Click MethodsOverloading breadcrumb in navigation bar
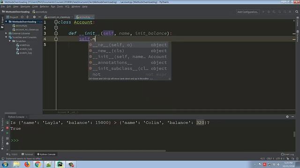This screenshot has height=168, width=300. point(15,12)
